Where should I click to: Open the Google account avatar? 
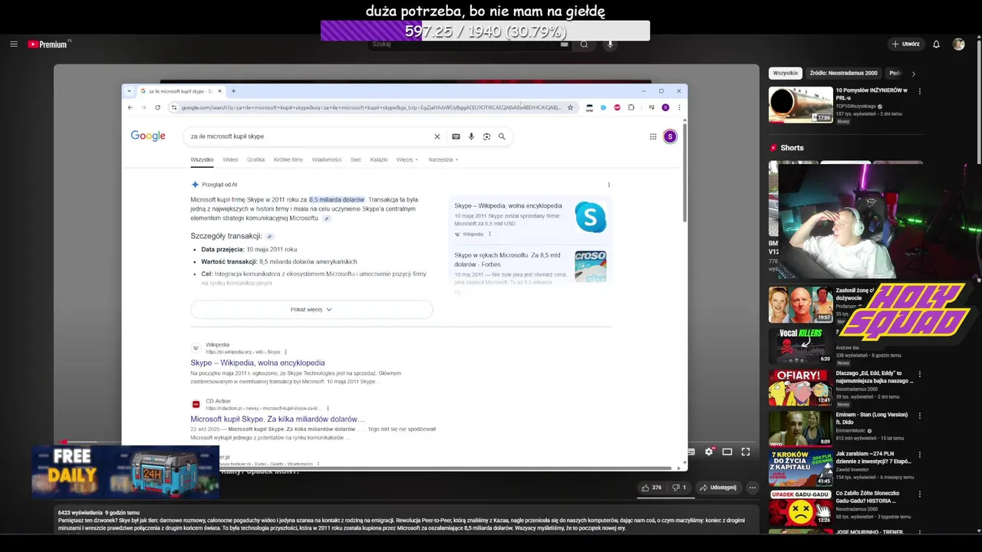pos(670,136)
